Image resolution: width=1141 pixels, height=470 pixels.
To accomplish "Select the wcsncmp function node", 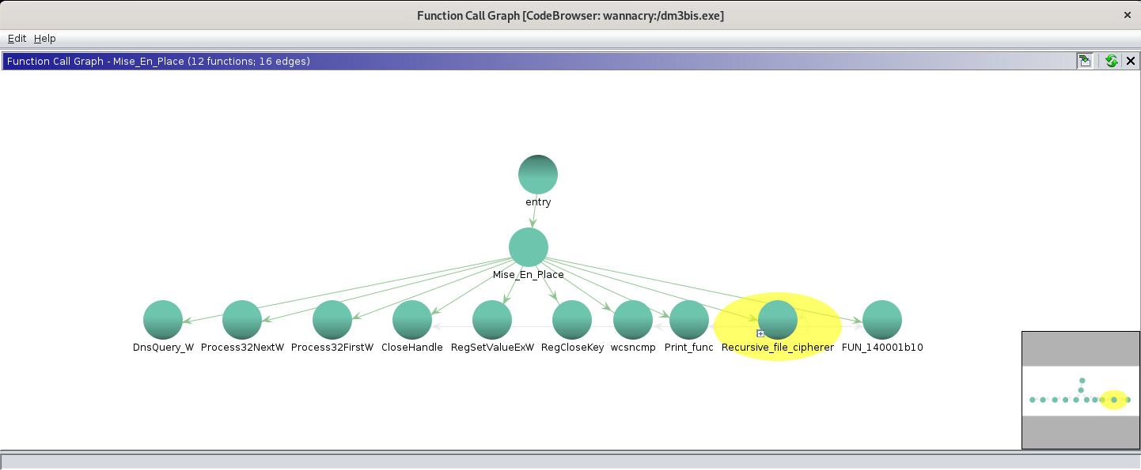I will point(633,320).
